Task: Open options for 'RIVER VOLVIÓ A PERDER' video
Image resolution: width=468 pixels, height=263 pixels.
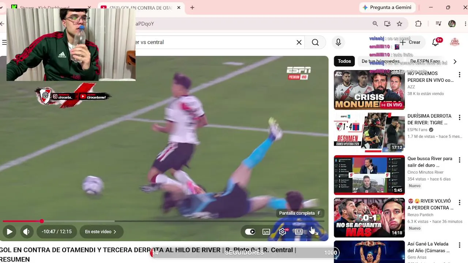Action: [x=460, y=202]
